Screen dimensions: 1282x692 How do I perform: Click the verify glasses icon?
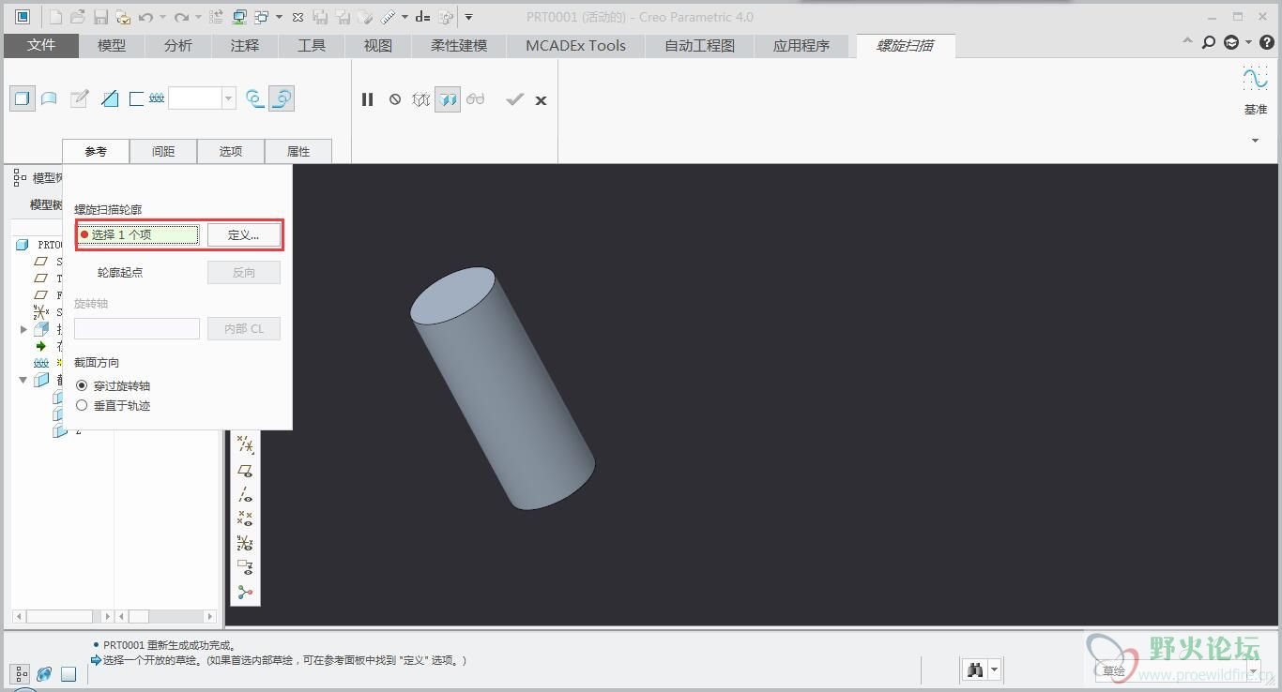pos(476,99)
